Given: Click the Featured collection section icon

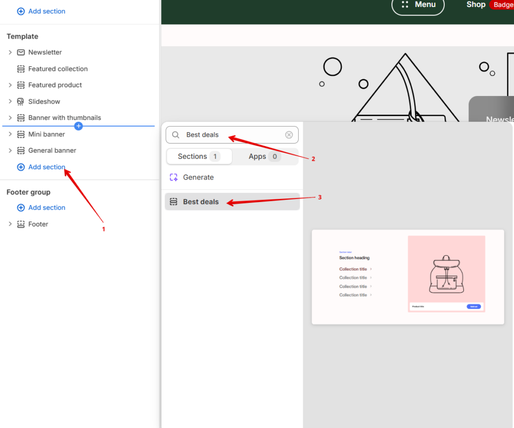Looking at the screenshot, I should coord(21,69).
